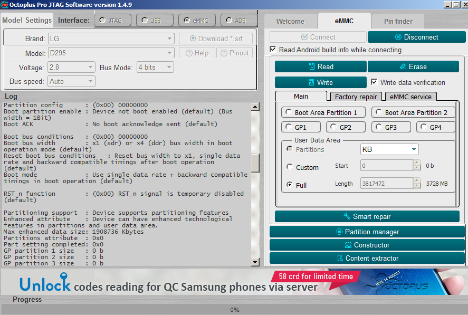Click the Constructor icon
The width and height of the screenshot is (468, 315).
(x=348, y=245)
